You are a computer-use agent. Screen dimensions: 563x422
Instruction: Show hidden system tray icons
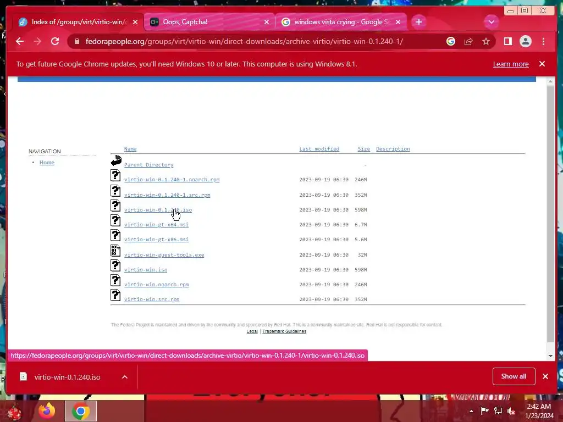(471, 411)
